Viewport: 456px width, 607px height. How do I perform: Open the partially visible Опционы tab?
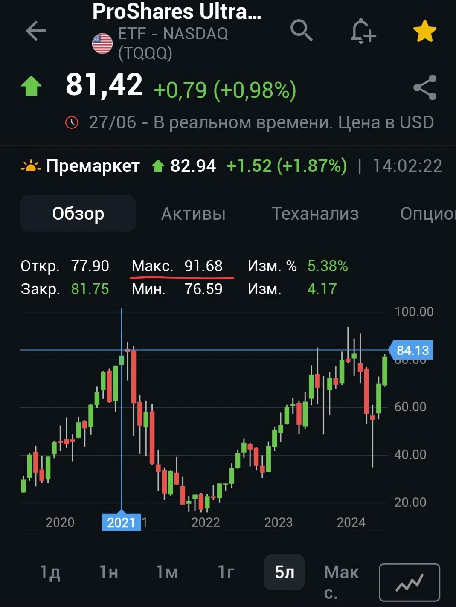[428, 213]
